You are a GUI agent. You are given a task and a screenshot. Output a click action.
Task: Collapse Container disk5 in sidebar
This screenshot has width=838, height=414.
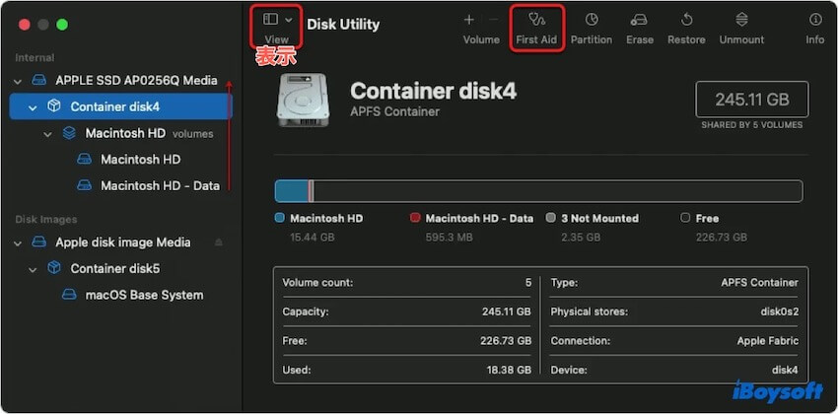pyautogui.click(x=33, y=269)
